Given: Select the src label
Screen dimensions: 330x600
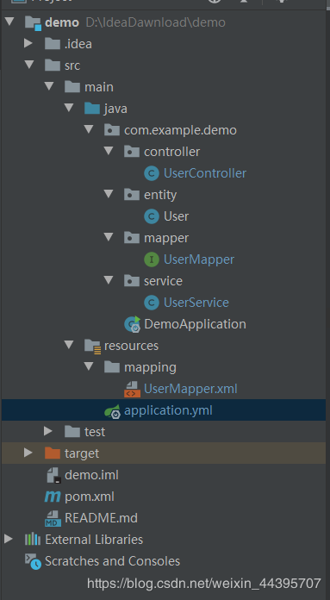Looking at the screenshot, I should click(x=72, y=66).
